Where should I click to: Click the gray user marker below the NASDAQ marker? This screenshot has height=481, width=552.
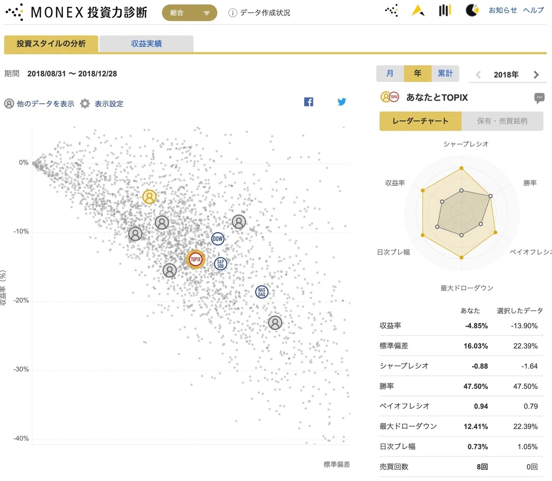tap(275, 323)
